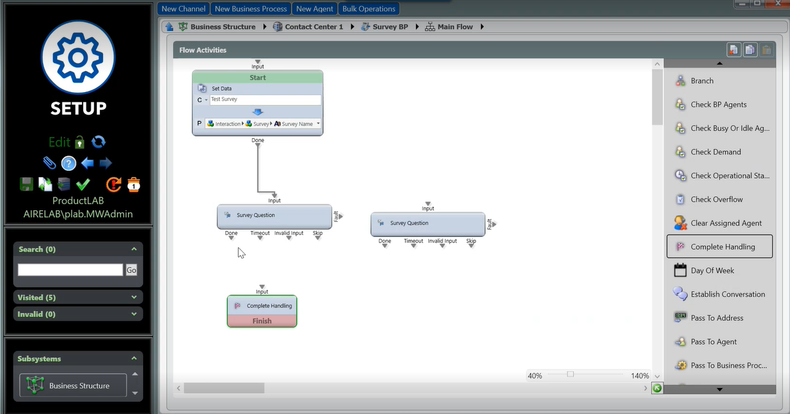Open the orange trash bin with badge
Image resolution: width=790 pixels, height=414 pixels.
pyautogui.click(x=133, y=184)
